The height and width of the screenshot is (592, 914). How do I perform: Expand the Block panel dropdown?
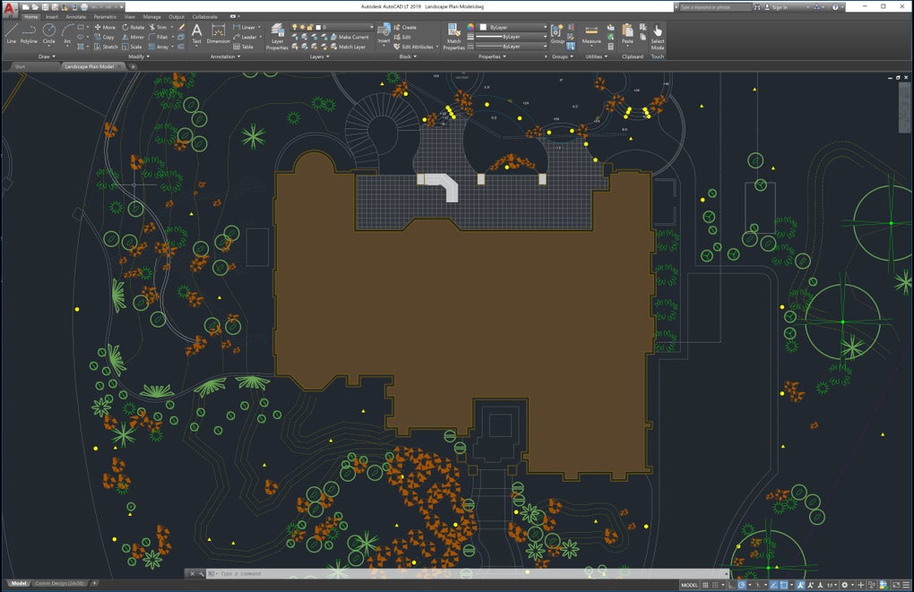pos(408,56)
